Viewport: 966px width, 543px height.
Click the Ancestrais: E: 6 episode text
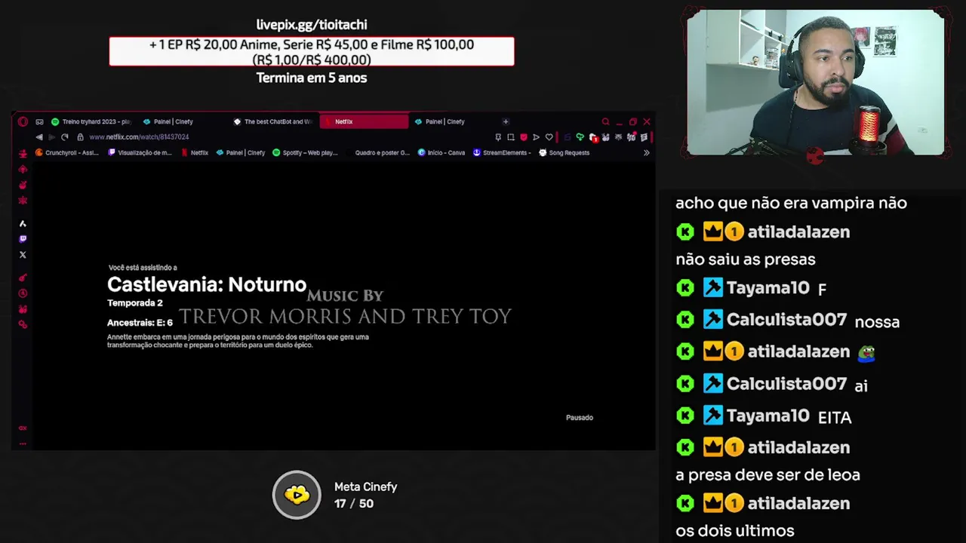(x=140, y=323)
